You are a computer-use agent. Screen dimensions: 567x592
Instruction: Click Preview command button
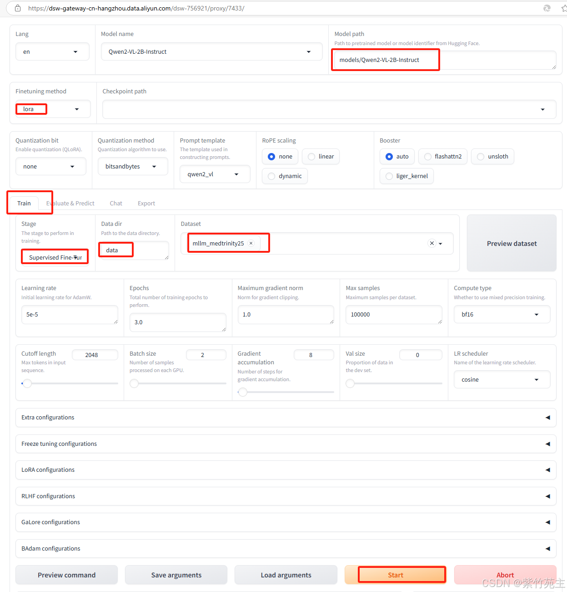pyautogui.click(x=67, y=575)
